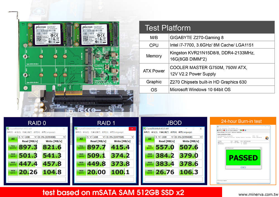Open the 語言(Language) menu in RAID 0 window
This screenshot has height=197, width=279.
coord(48,132)
